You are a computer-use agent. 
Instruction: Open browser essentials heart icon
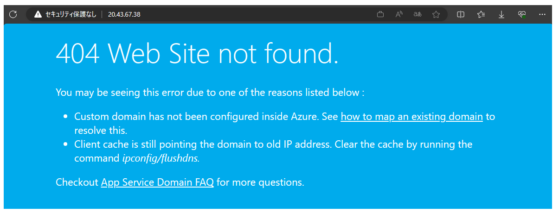522,14
